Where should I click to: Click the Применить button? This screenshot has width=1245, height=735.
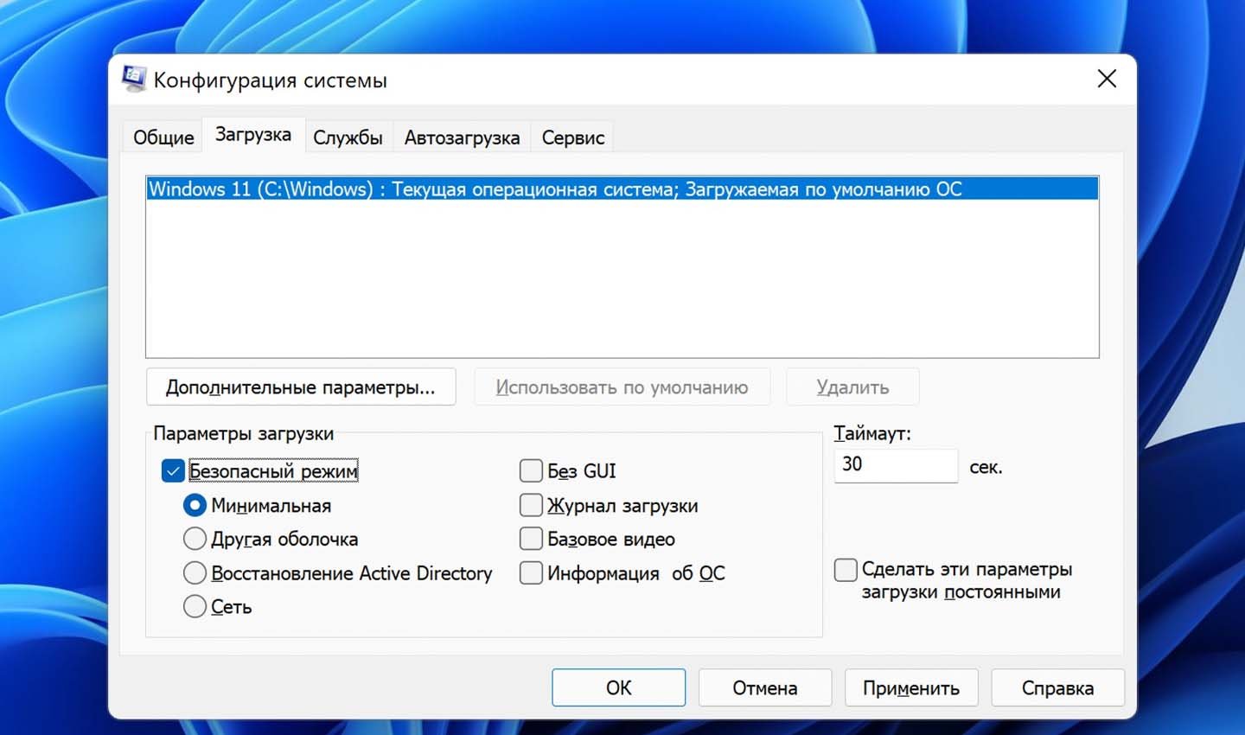911,687
